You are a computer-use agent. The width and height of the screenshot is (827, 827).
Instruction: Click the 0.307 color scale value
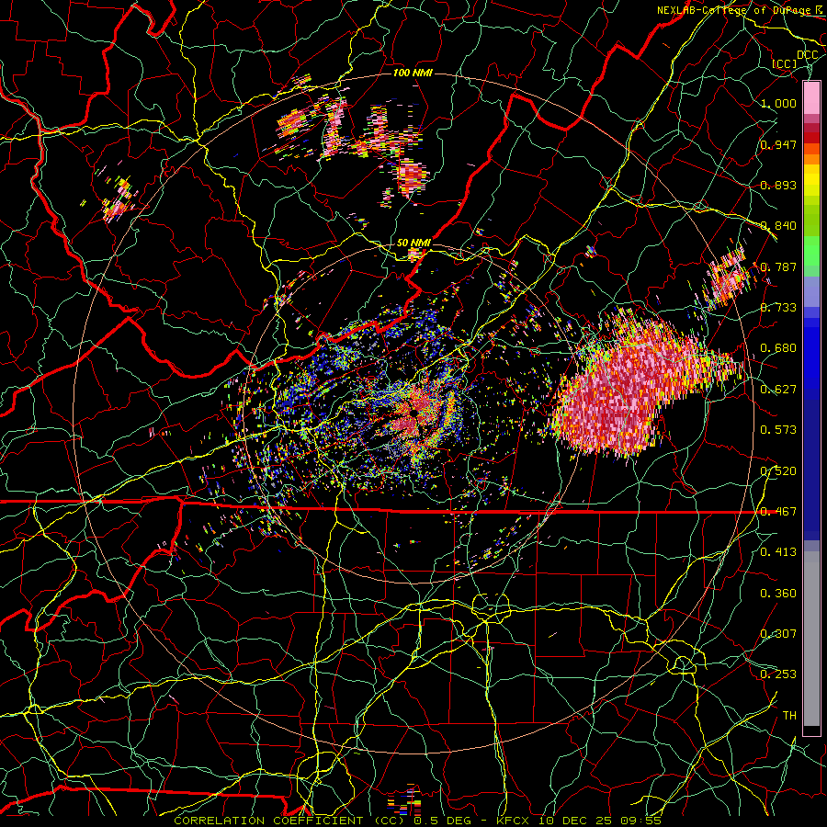[x=778, y=634]
